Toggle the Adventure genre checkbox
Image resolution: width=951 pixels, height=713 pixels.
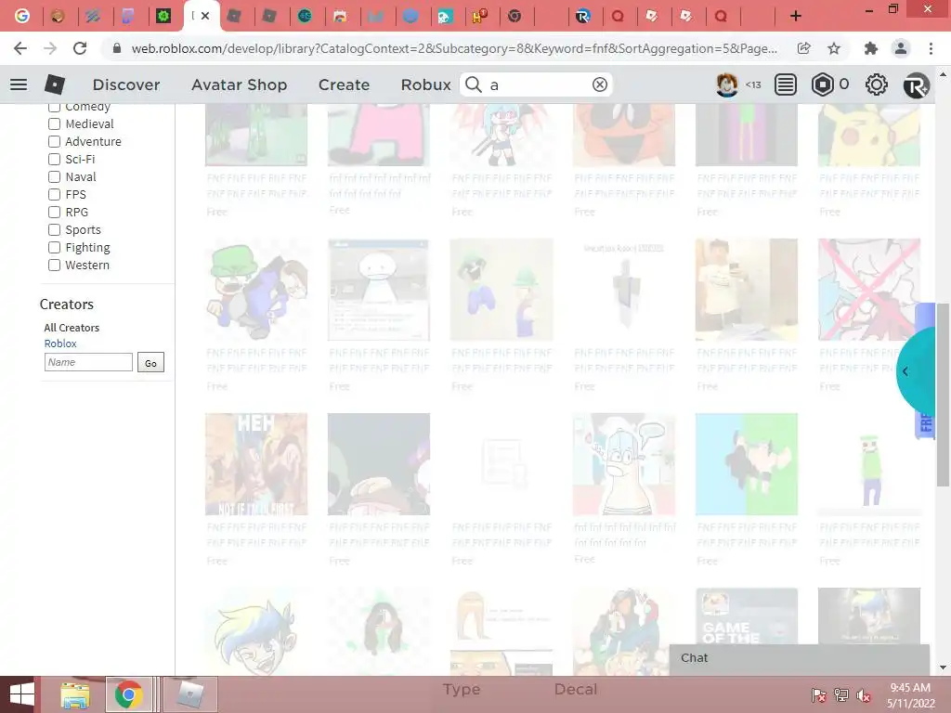click(54, 141)
